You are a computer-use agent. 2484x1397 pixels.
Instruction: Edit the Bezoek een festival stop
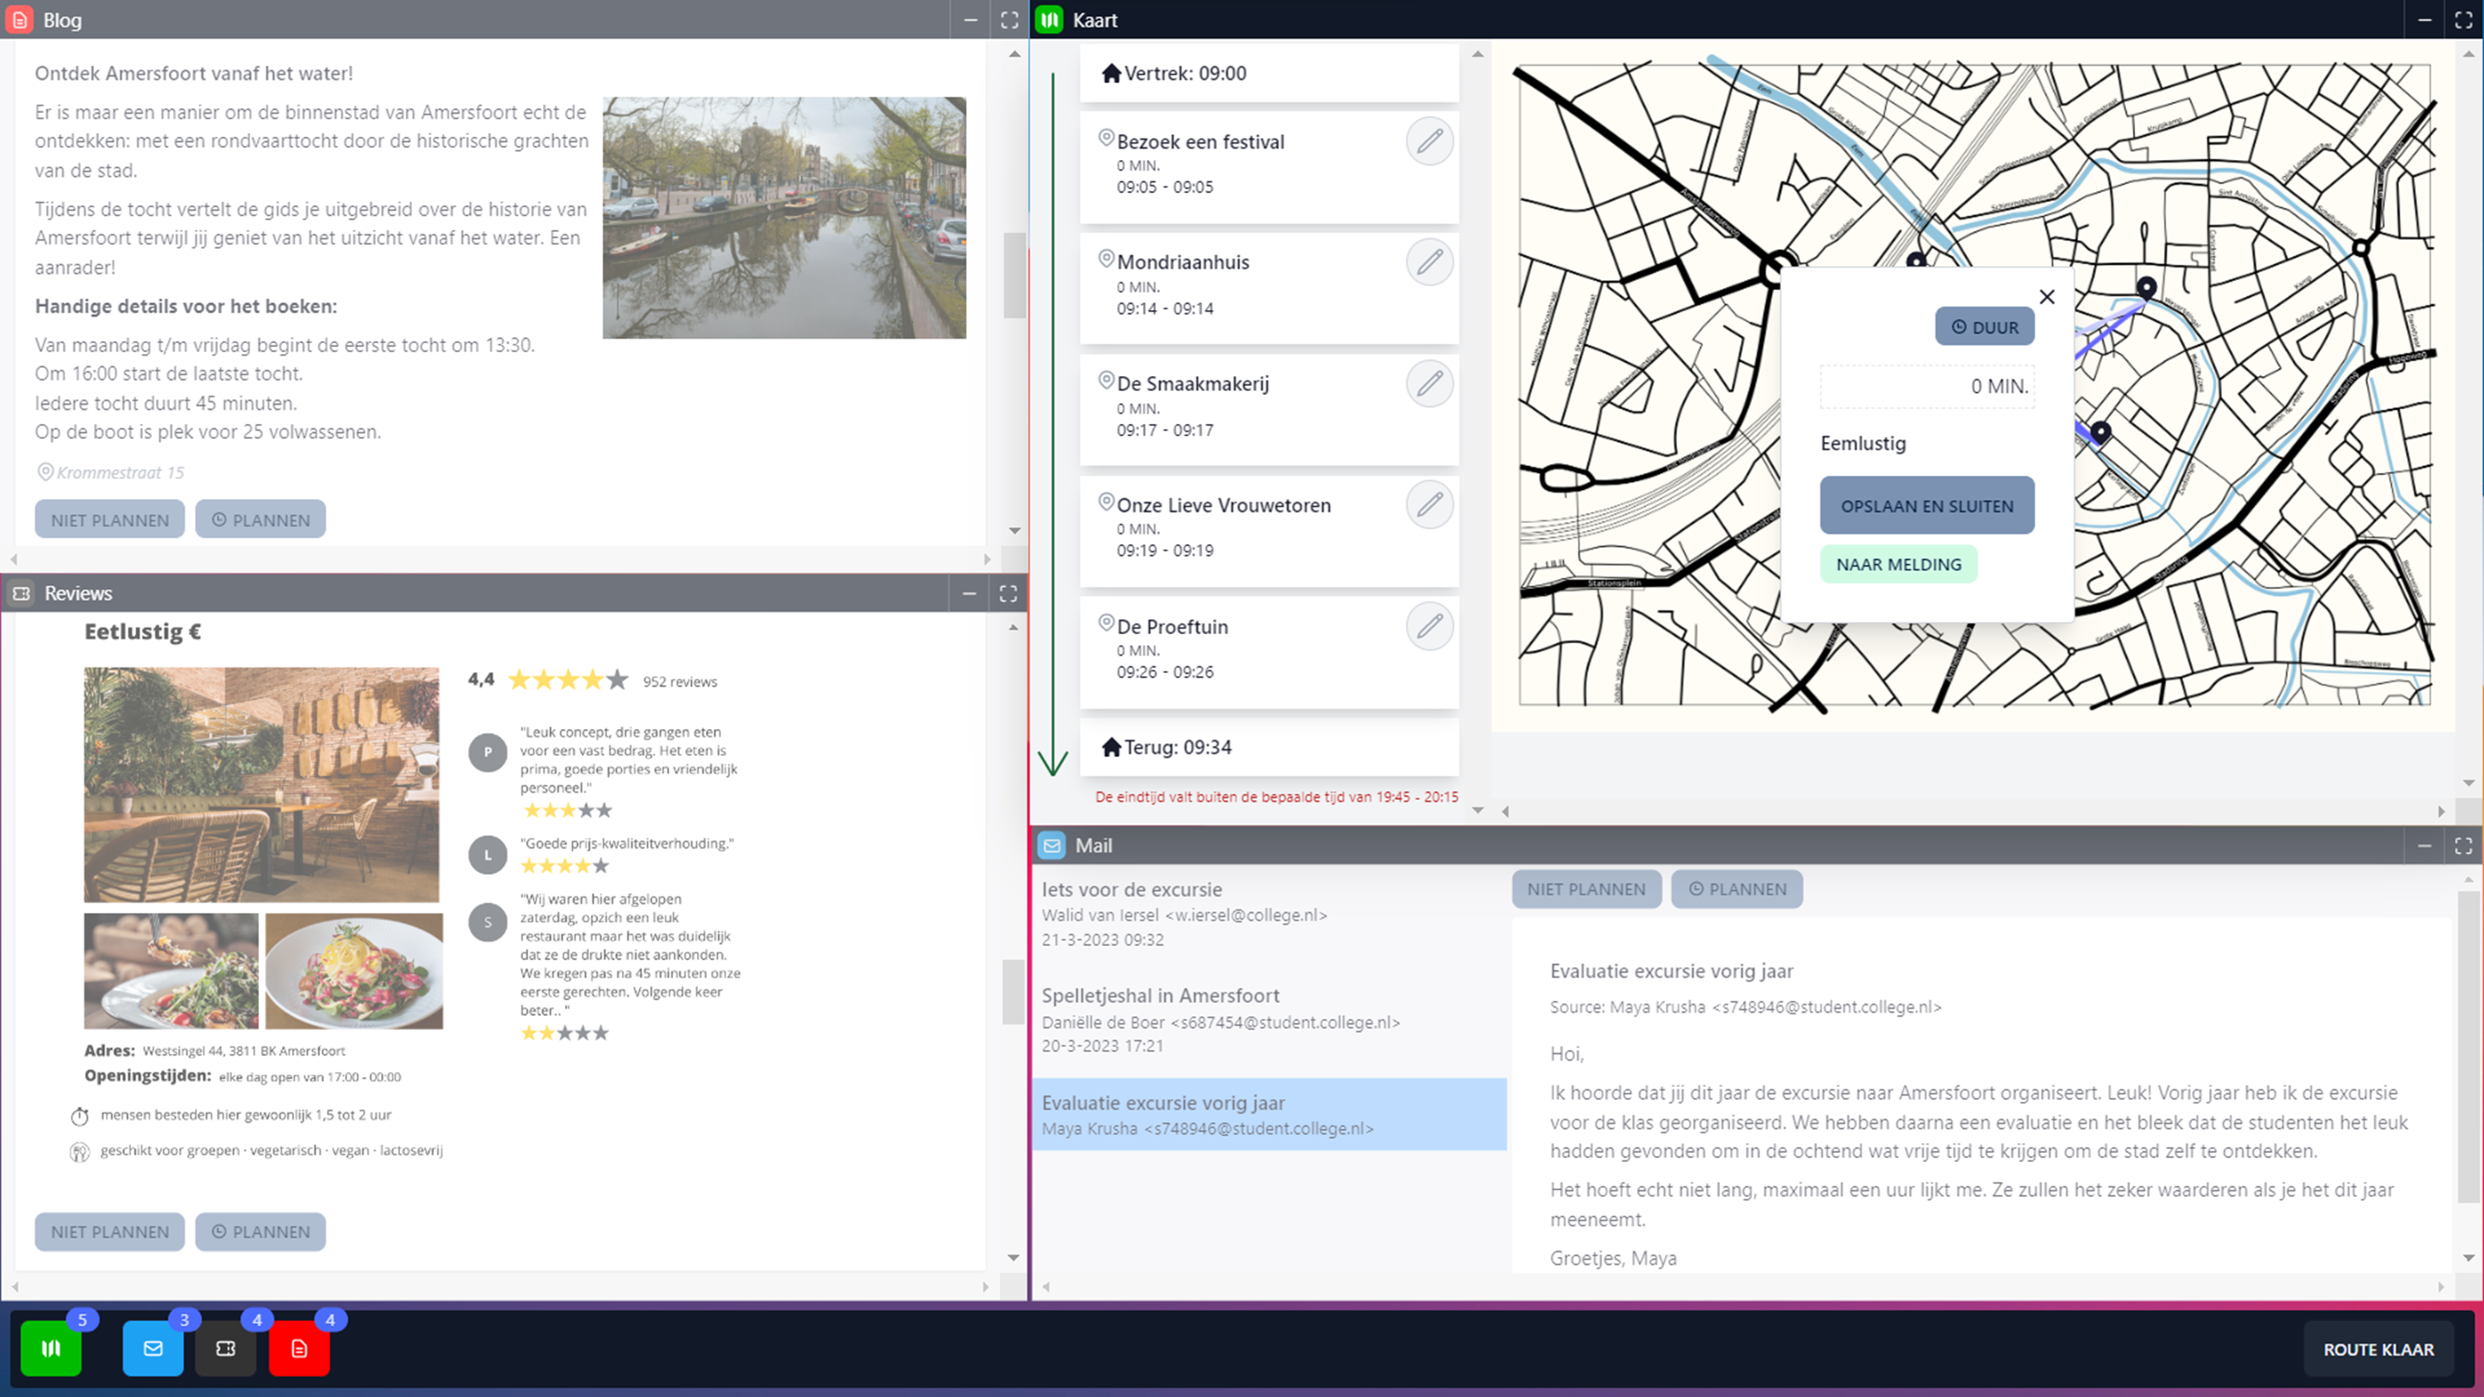[1429, 142]
